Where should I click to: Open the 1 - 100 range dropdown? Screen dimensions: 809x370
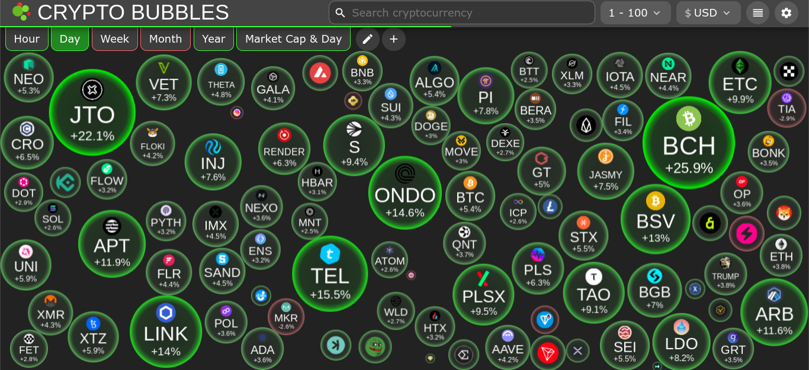tap(635, 12)
